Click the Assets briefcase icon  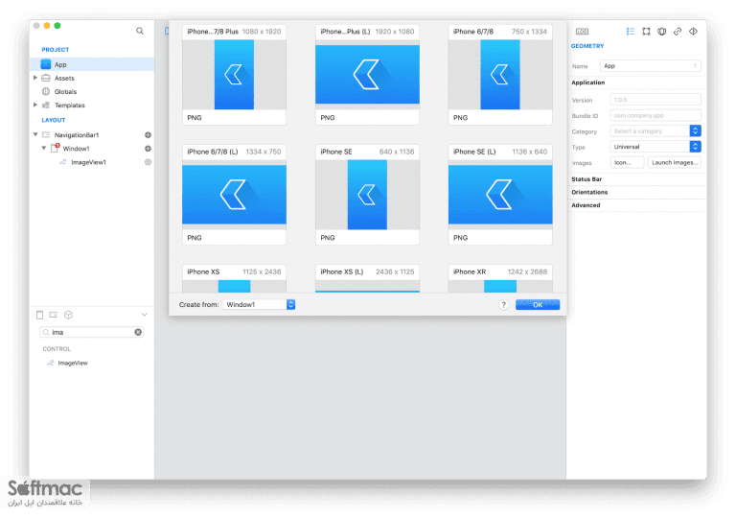46,78
